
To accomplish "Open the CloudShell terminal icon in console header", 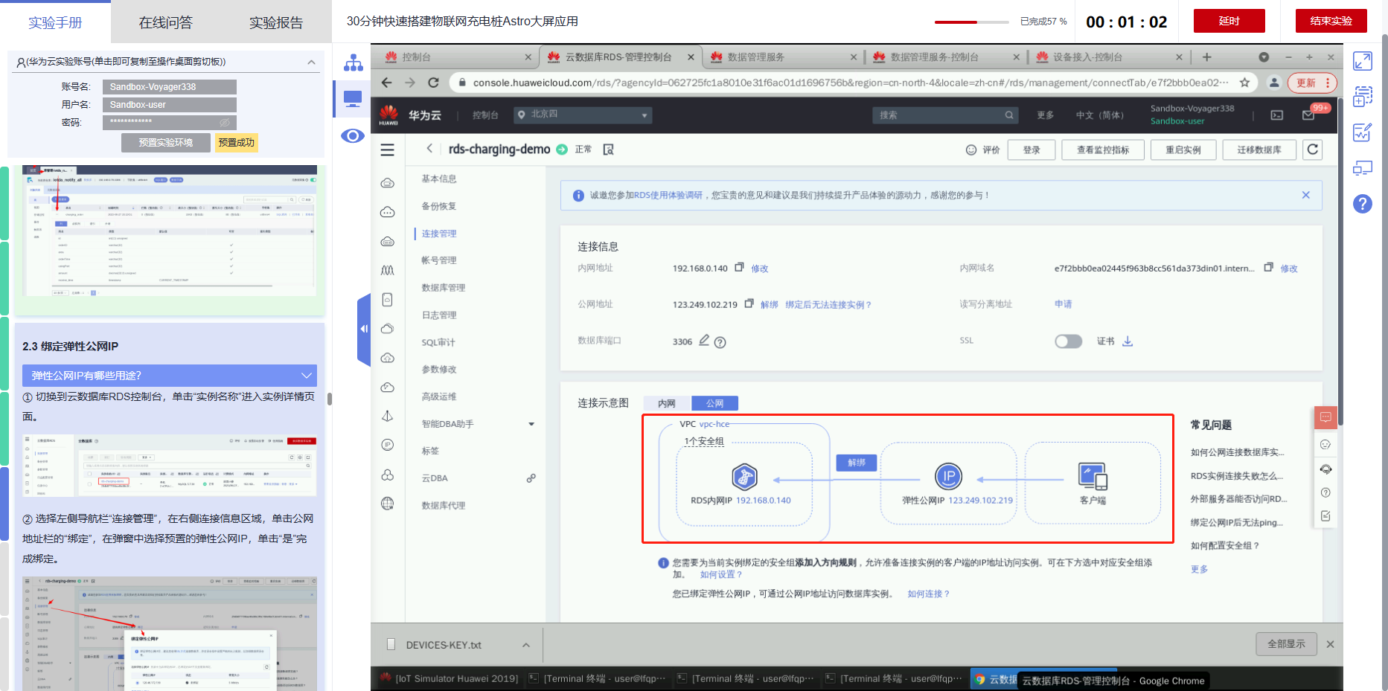I will (1276, 115).
